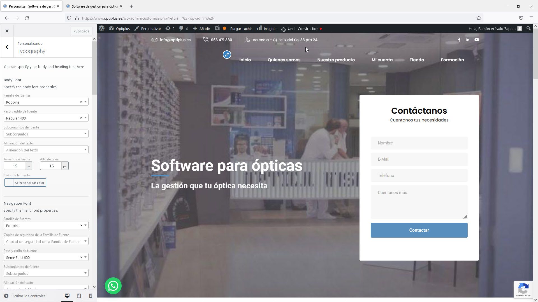
Task: Clear the Regular 400 weight selection
Action: coord(81,118)
